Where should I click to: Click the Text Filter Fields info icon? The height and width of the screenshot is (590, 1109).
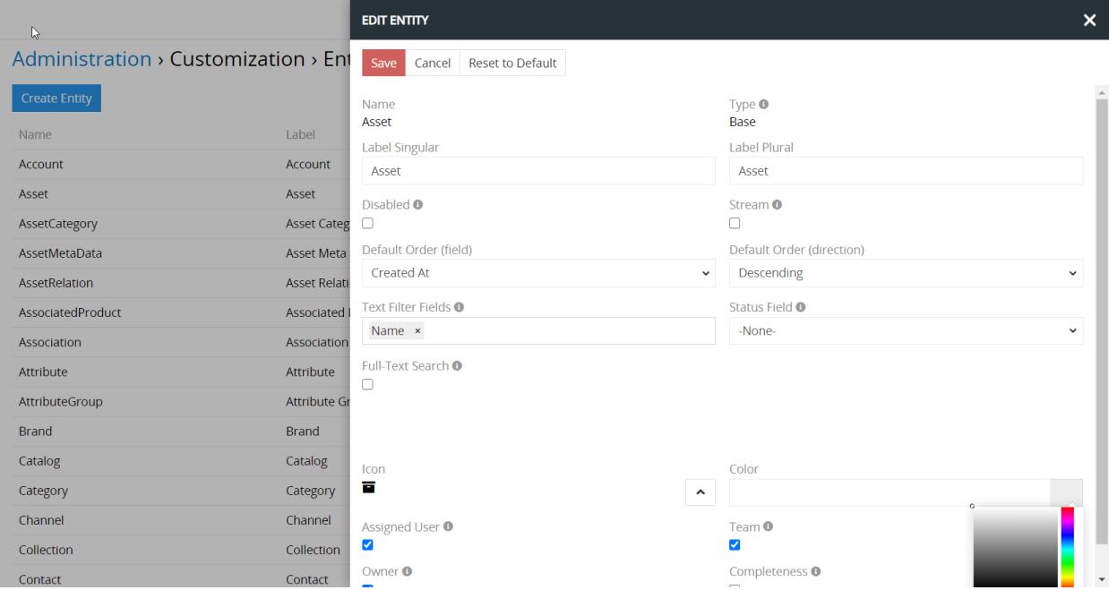click(x=459, y=307)
